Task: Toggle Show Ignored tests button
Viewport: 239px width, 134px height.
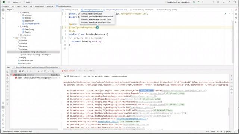Action: pos(16,71)
